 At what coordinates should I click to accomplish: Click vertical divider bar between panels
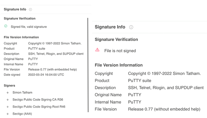coord(88,65)
